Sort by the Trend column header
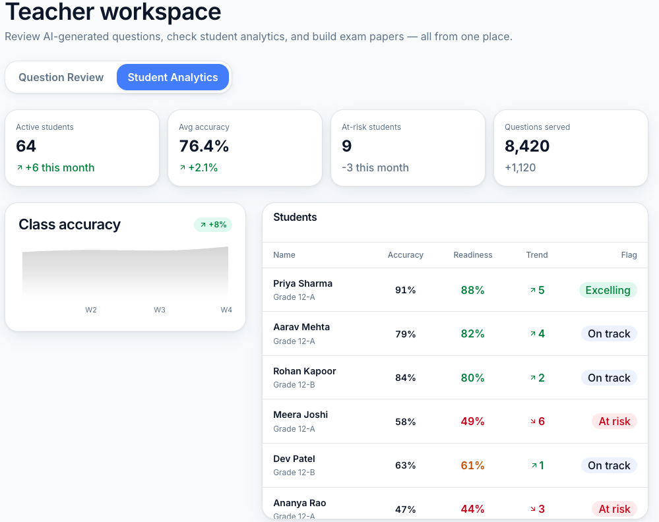Viewport: 659px width, 522px height. [537, 255]
